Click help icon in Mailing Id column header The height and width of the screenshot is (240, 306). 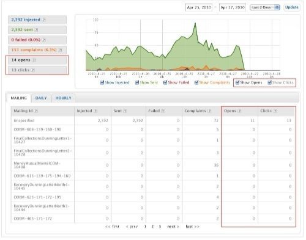click(x=35, y=111)
